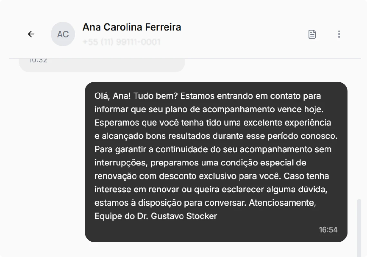Click the back arrow to leave the chat

31,34
